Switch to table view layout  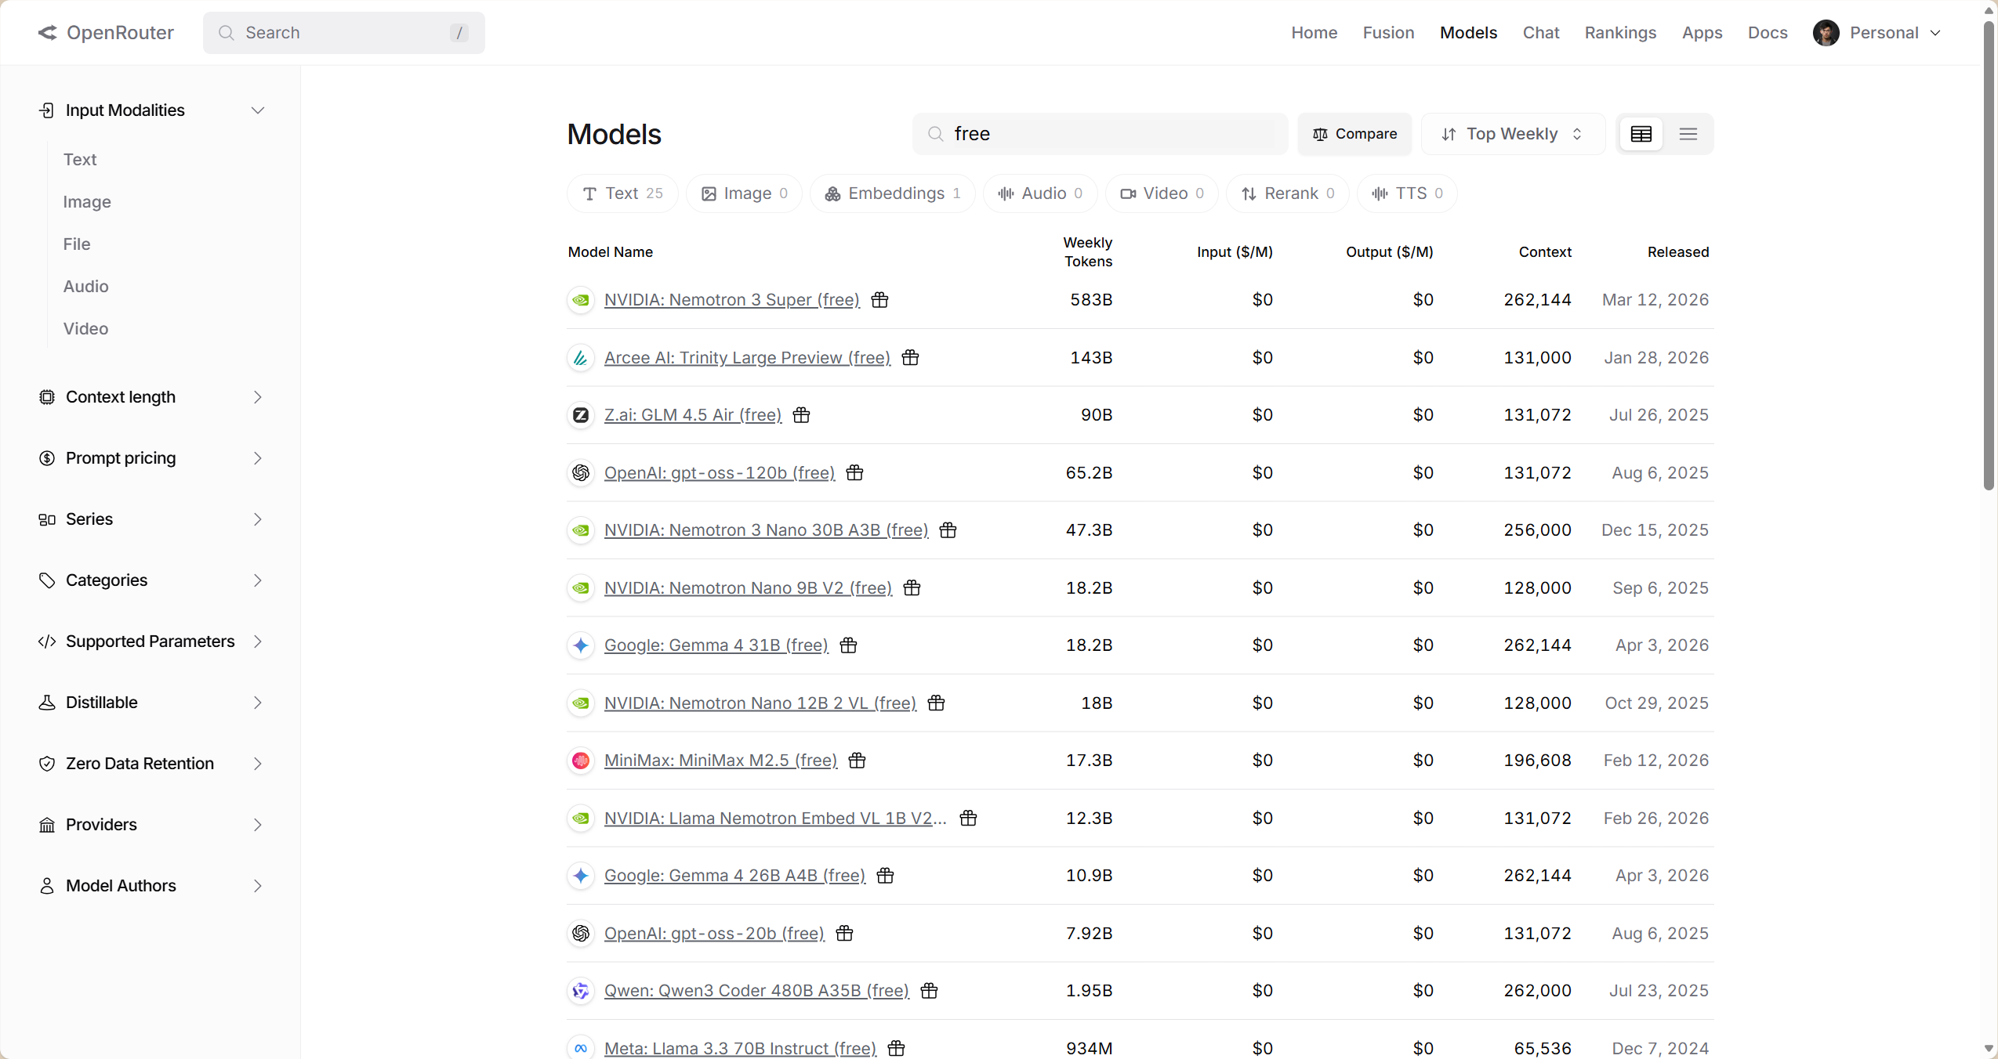[x=1641, y=134]
